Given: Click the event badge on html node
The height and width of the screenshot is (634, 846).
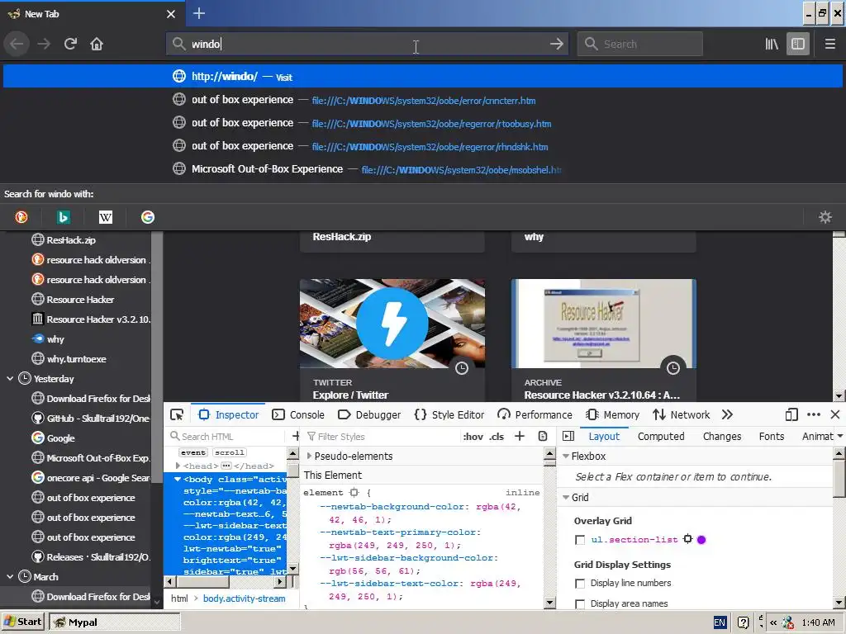Looking at the screenshot, I should (x=193, y=453).
